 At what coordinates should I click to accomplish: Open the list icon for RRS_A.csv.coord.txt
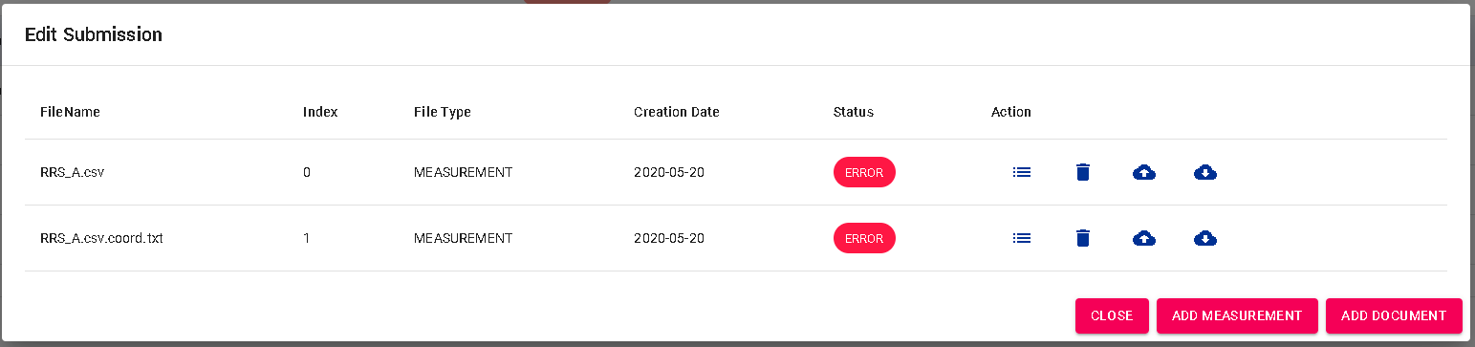click(x=1022, y=238)
